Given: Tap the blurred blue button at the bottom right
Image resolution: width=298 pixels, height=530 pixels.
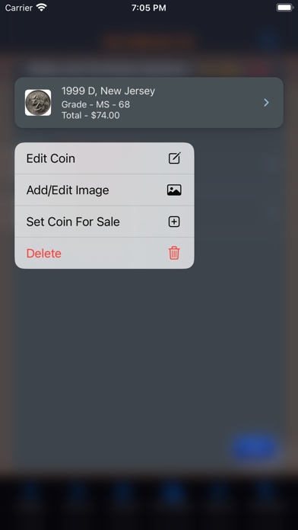Looking at the screenshot, I should [255, 447].
